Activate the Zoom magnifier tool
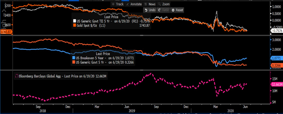 pyautogui.click(x=163, y=4)
